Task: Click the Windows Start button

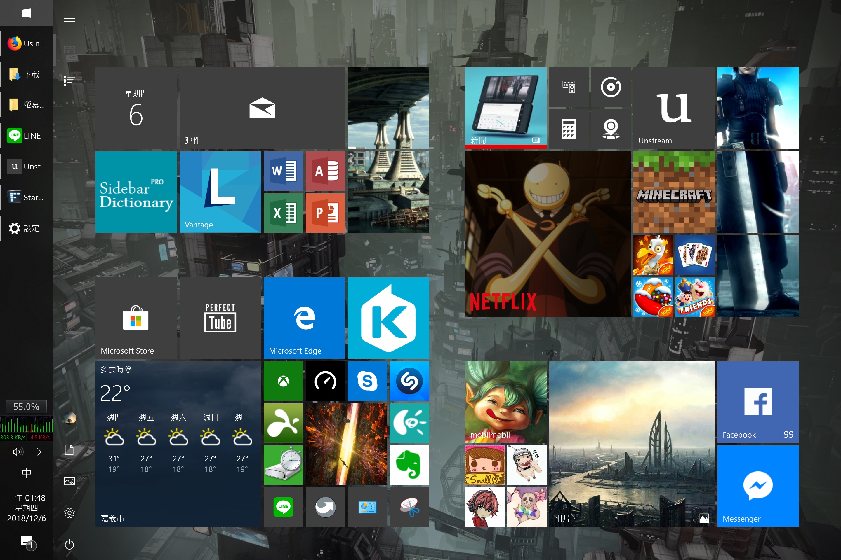Action: tap(27, 13)
